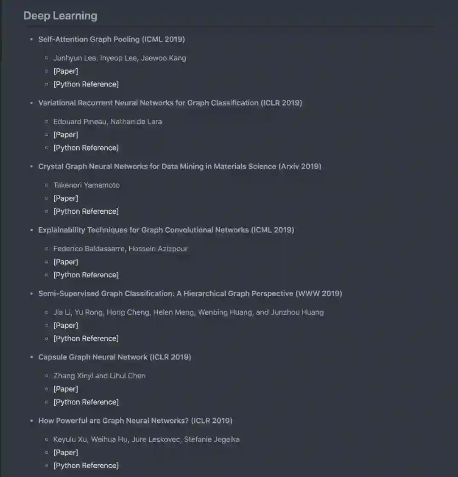The width and height of the screenshot is (458, 477).
Task: Click the Deep Learning section heading
Action: tap(60, 16)
